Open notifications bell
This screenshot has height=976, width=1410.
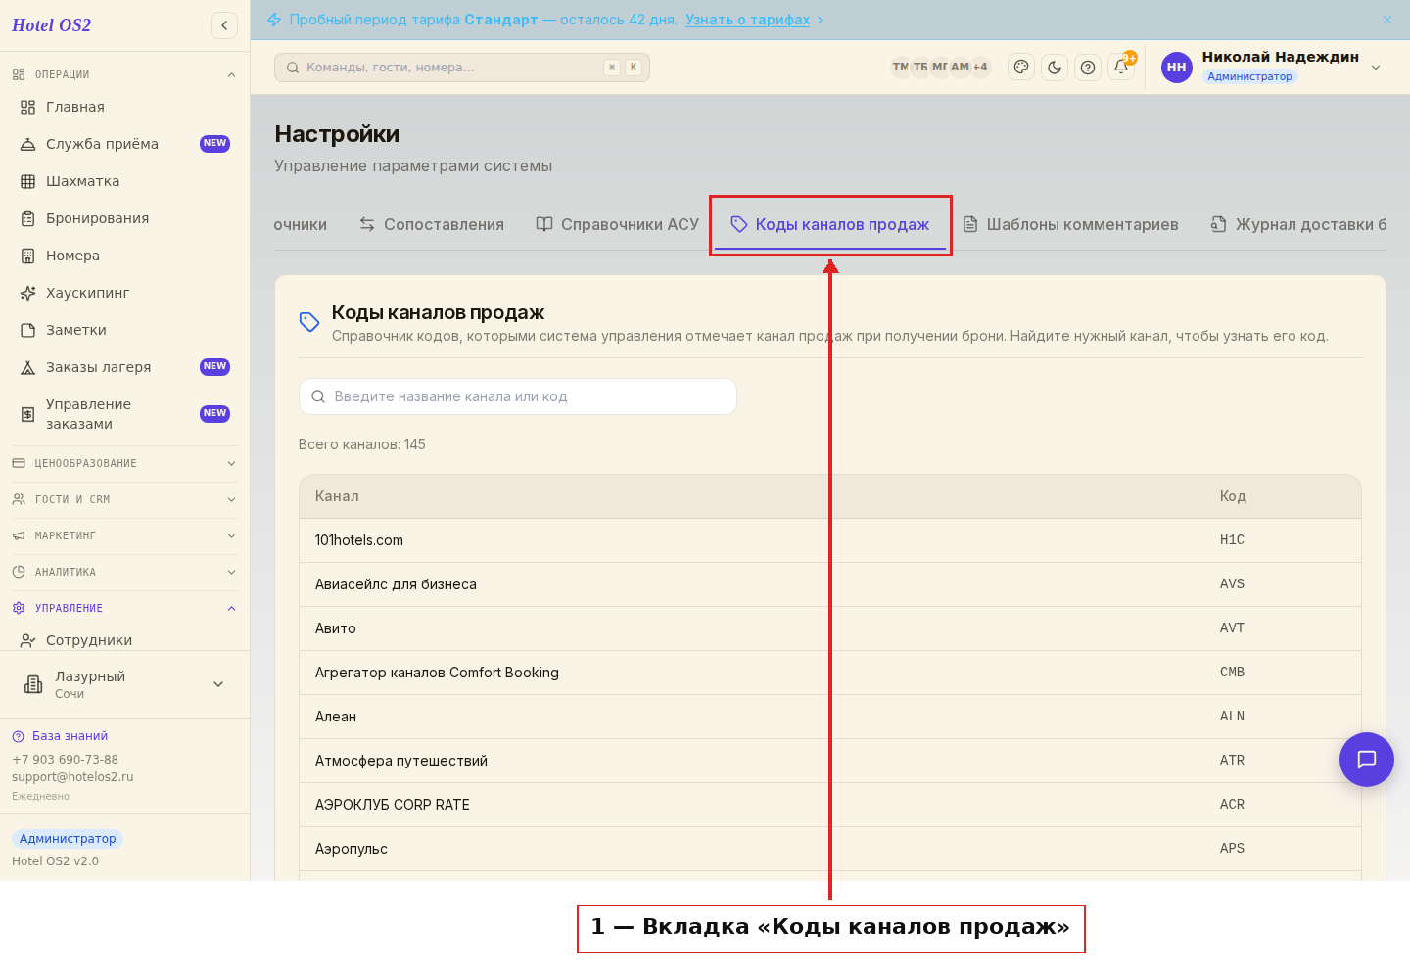pos(1121,68)
